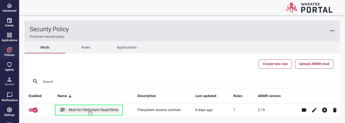Click the Upload ARMR mod button
Image resolution: width=345 pixels, height=123 pixels.
pos(314,64)
